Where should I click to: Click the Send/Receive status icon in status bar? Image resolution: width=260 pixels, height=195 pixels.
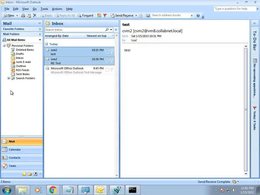coord(234,182)
